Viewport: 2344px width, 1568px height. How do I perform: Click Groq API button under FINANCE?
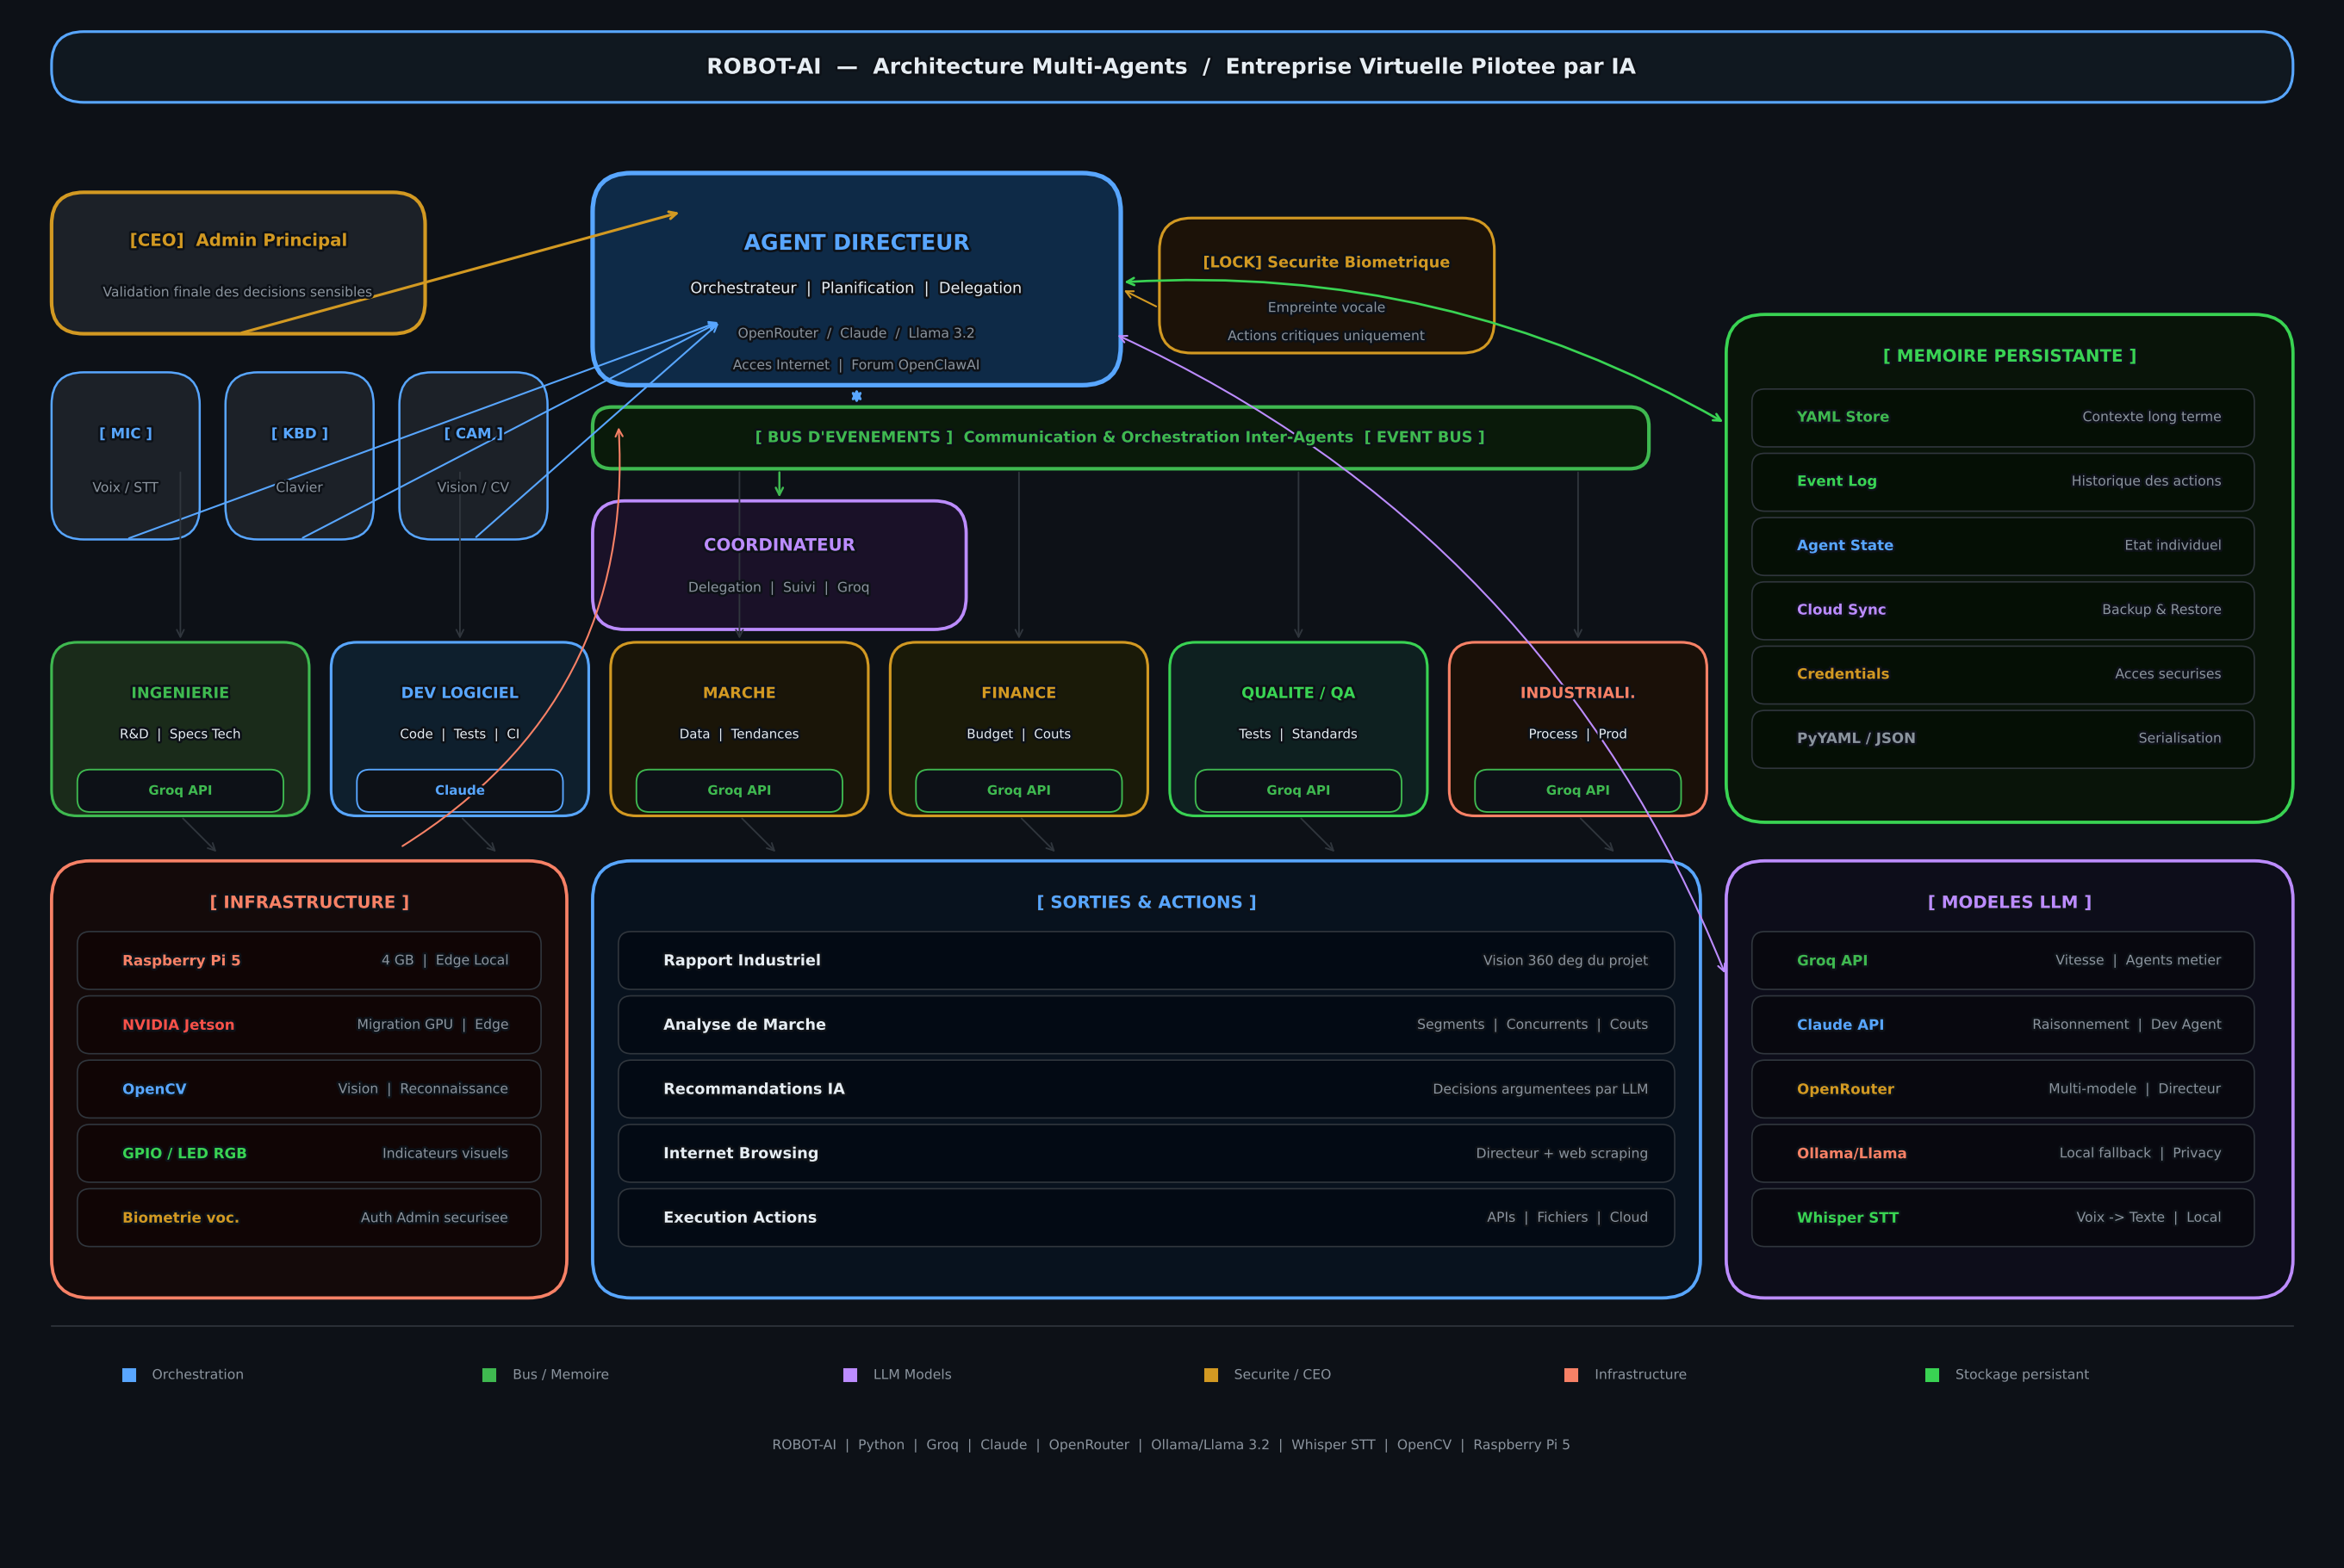(1018, 790)
